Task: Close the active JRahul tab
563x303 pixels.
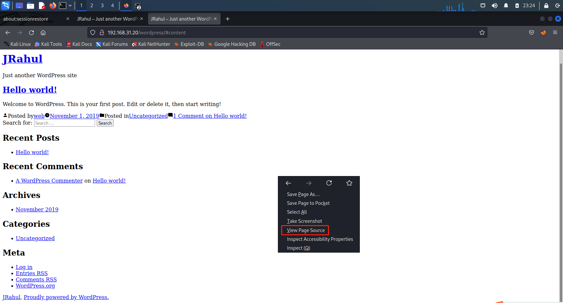Action: [x=215, y=19]
